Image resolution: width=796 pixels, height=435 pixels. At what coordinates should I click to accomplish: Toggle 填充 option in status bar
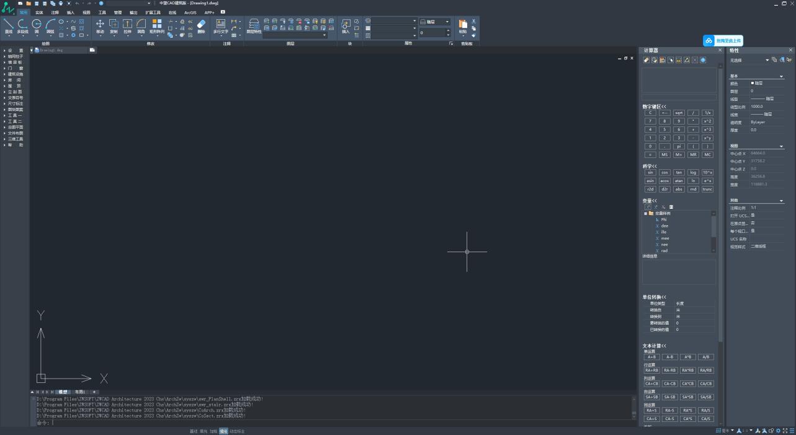point(203,431)
